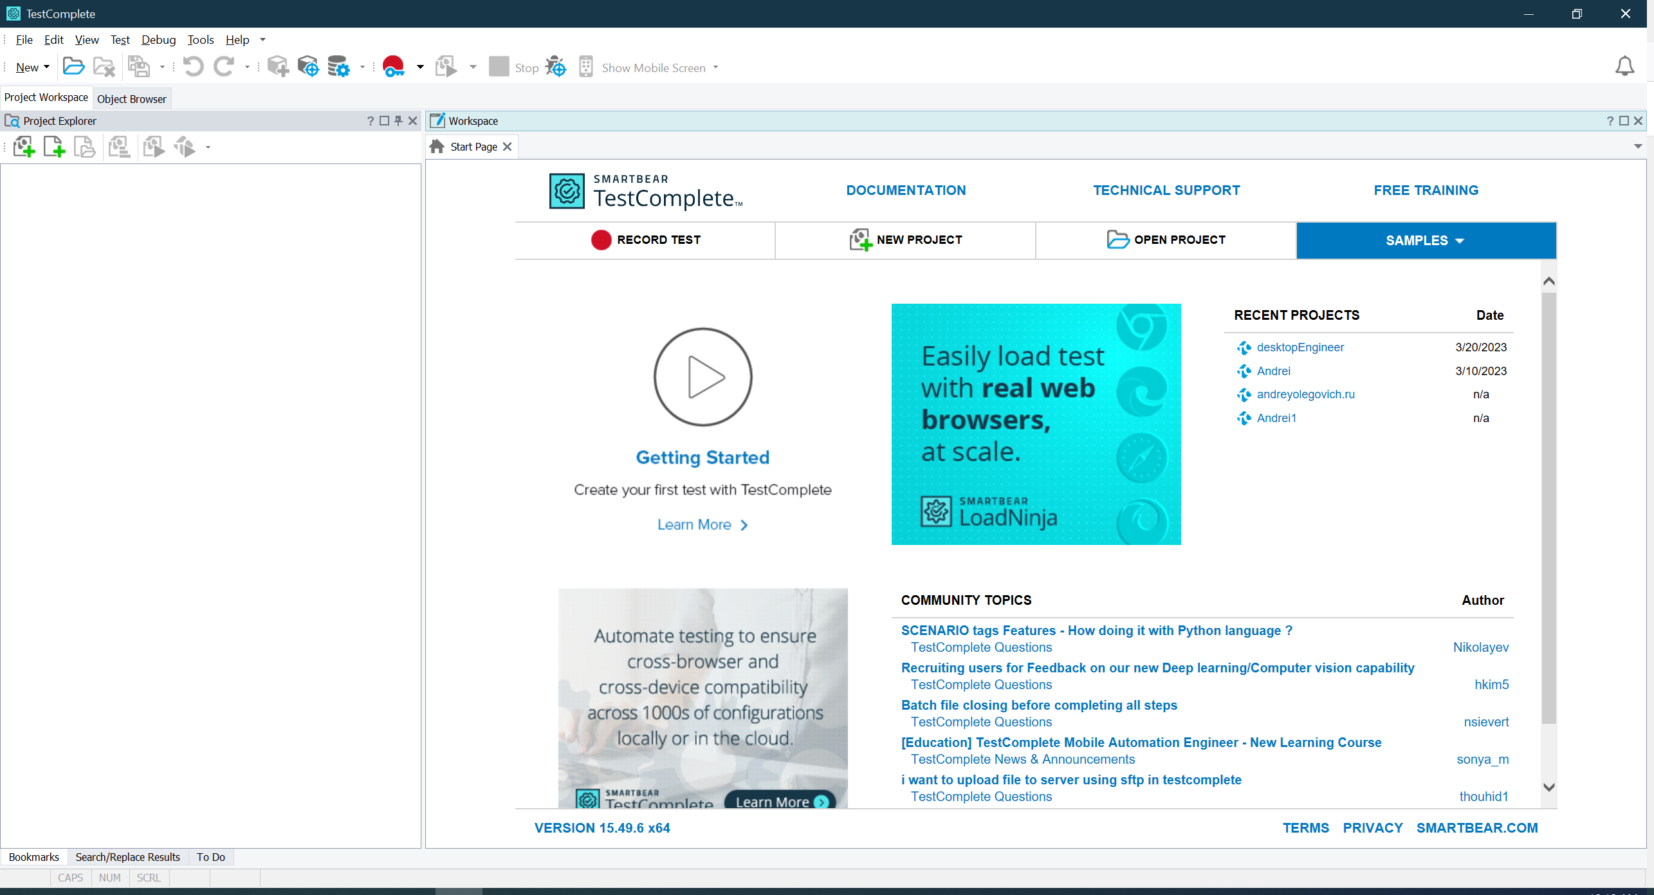Toggle maximize on the Project Explorer panel
Image resolution: width=1654 pixels, height=895 pixels.
click(385, 121)
